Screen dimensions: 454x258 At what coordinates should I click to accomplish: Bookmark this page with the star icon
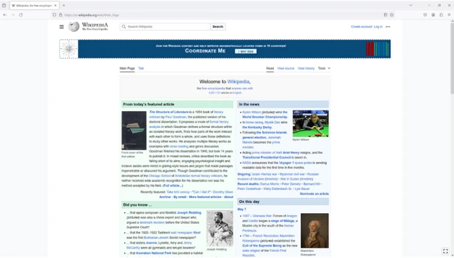(x=392, y=15)
